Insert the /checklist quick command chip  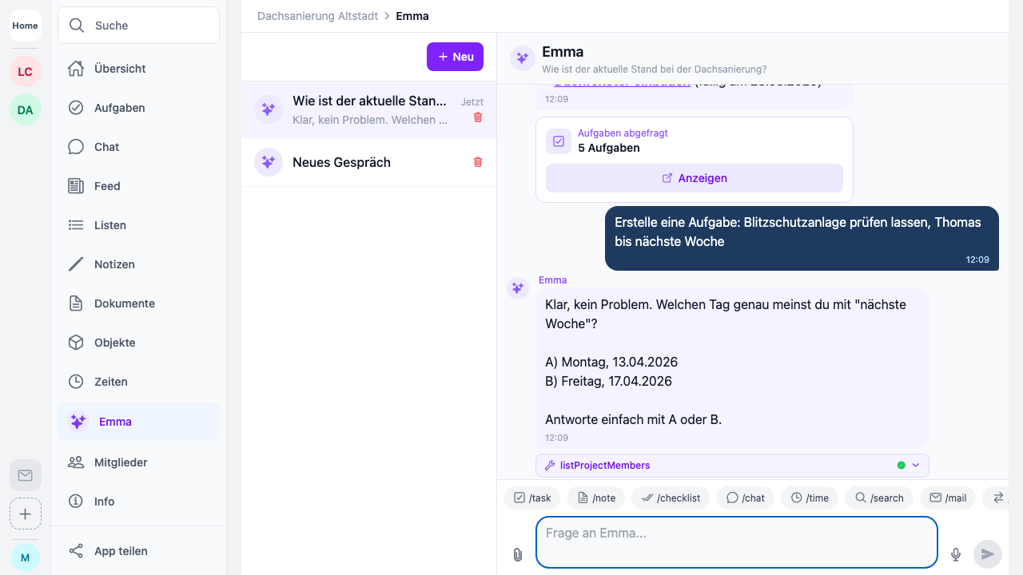pyautogui.click(x=671, y=498)
